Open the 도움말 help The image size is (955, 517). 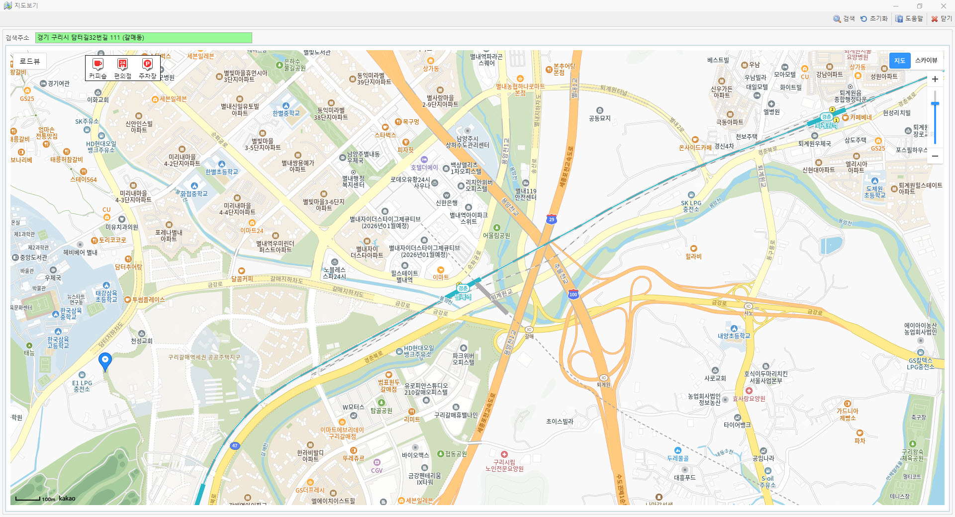click(x=909, y=19)
